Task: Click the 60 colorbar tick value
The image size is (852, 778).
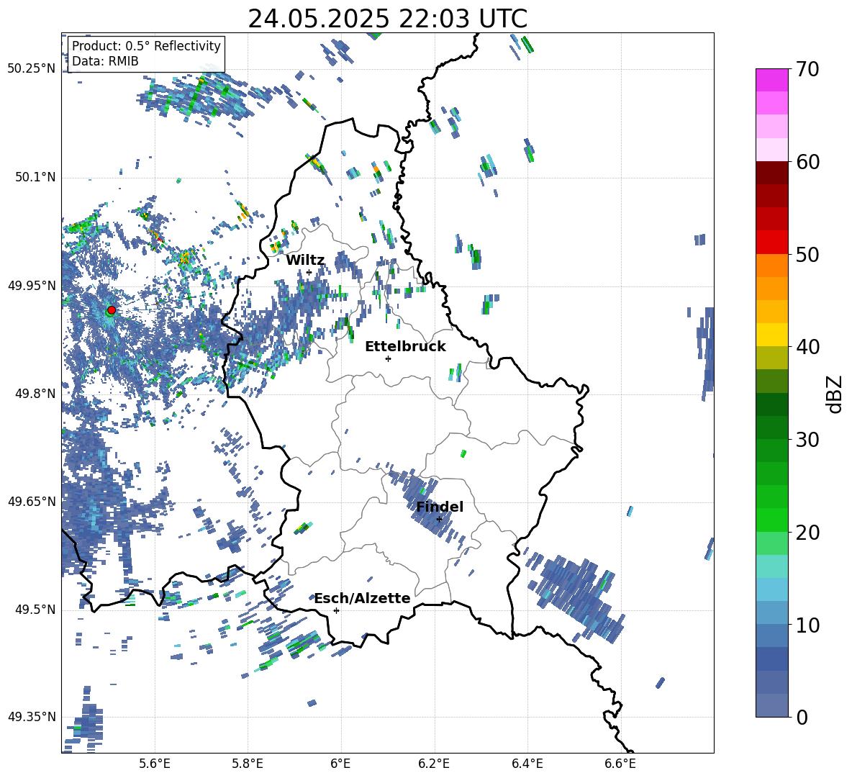Action: (x=807, y=163)
